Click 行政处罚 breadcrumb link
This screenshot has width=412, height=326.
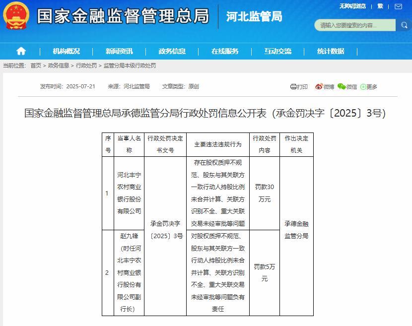(x=86, y=65)
